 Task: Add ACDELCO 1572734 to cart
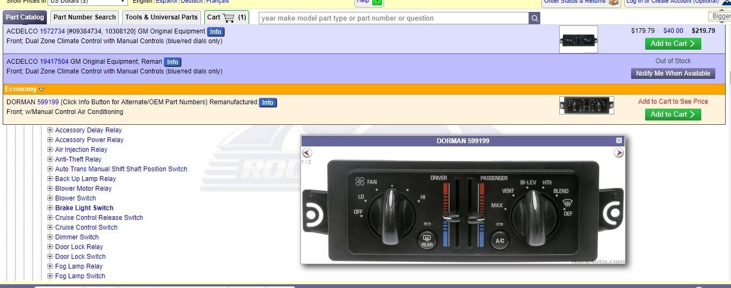(673, 44)
